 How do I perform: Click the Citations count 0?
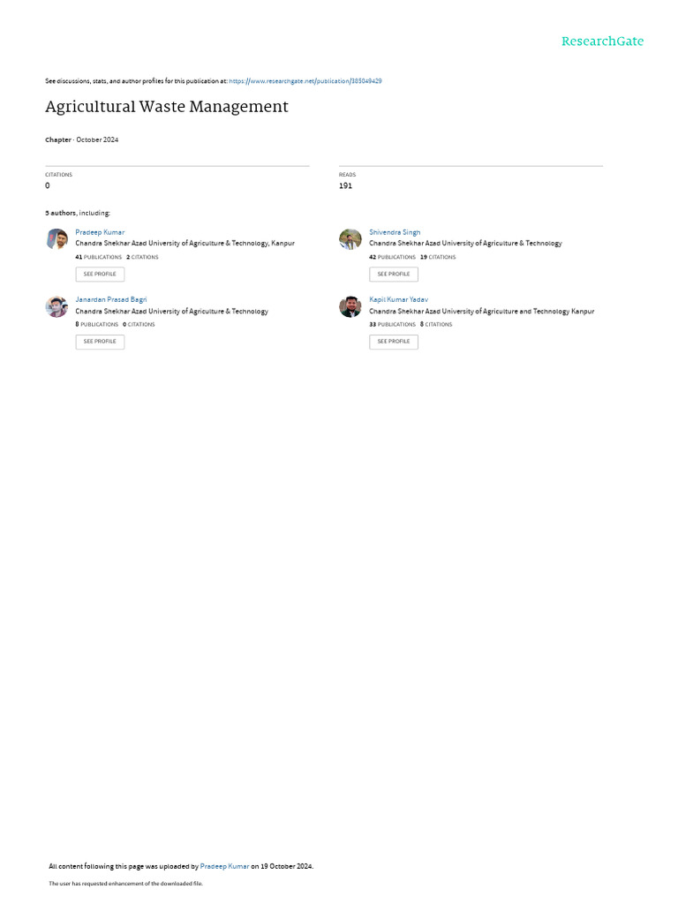(x=48, y=185)
